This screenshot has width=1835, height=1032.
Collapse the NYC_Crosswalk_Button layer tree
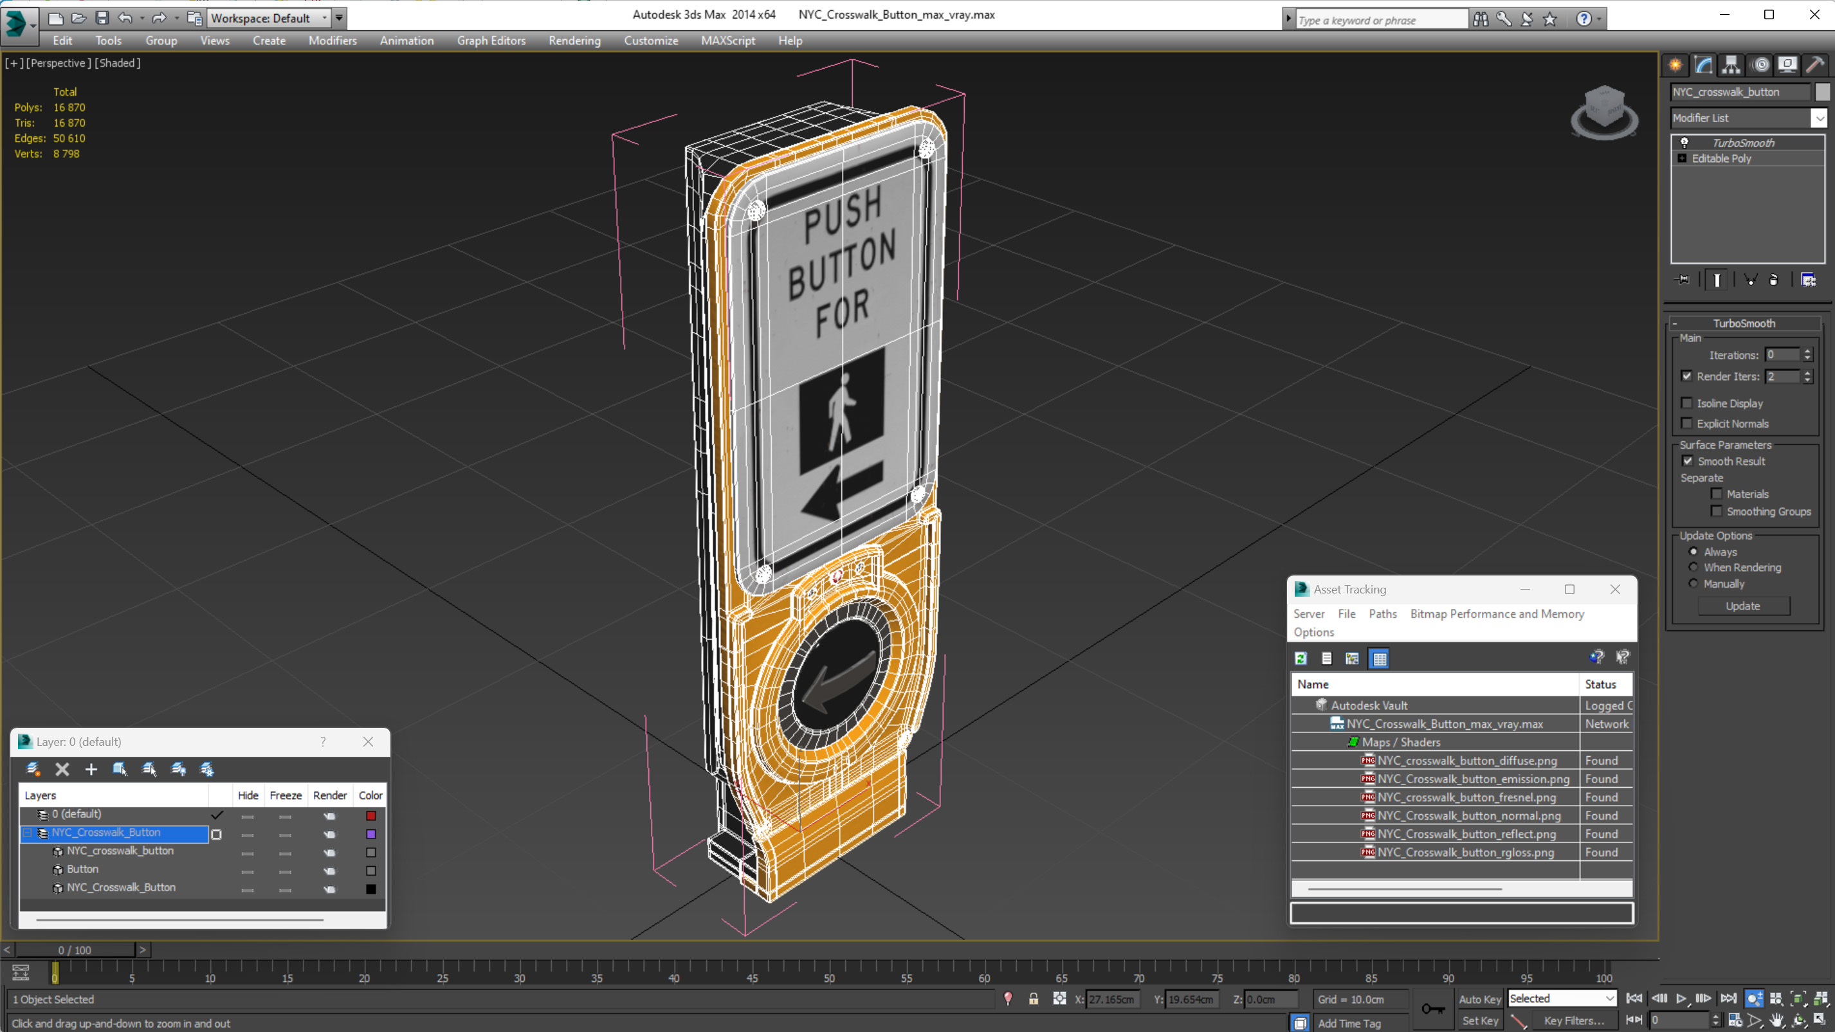pos(28,833)
